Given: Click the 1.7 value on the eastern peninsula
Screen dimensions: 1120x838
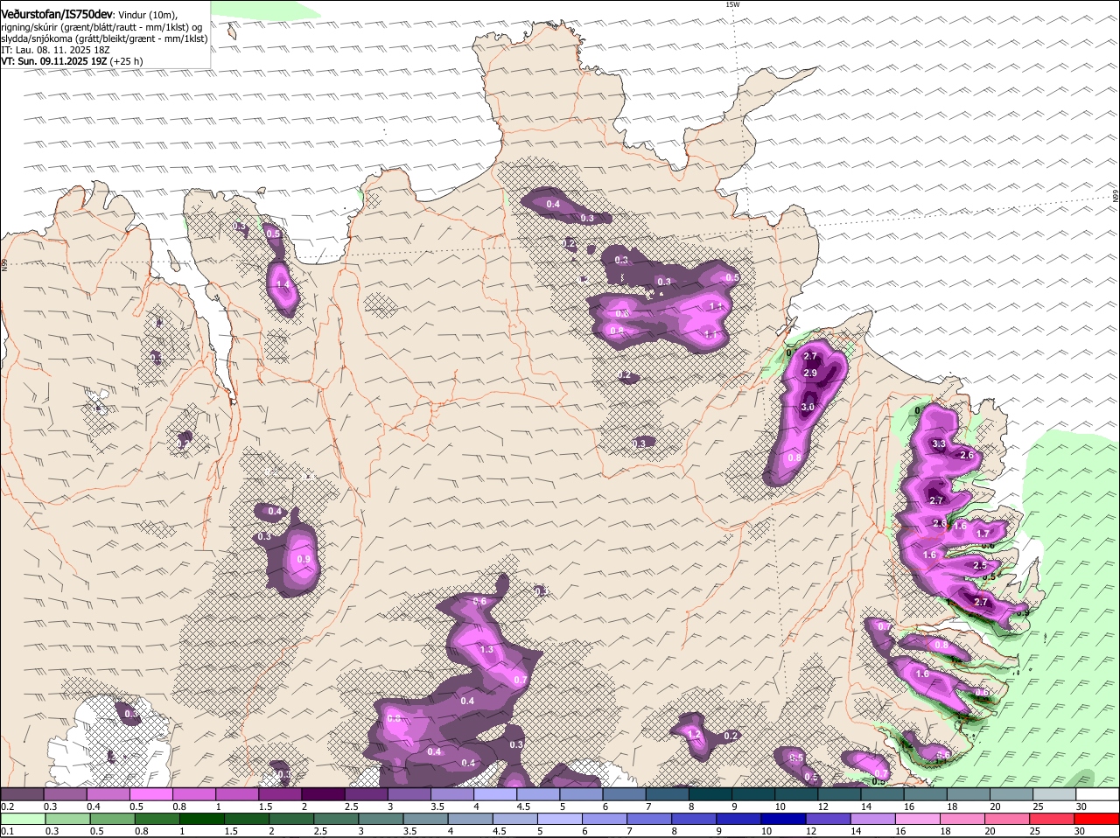Looking at the screenshot, I should point(983,534).
